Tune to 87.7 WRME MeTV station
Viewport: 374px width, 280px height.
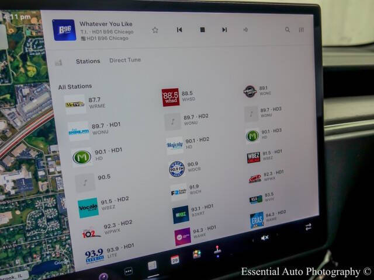(x=85, y=104)
